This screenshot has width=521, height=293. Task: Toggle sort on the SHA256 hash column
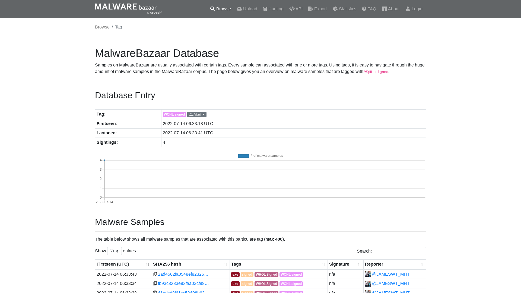[225, 264]
